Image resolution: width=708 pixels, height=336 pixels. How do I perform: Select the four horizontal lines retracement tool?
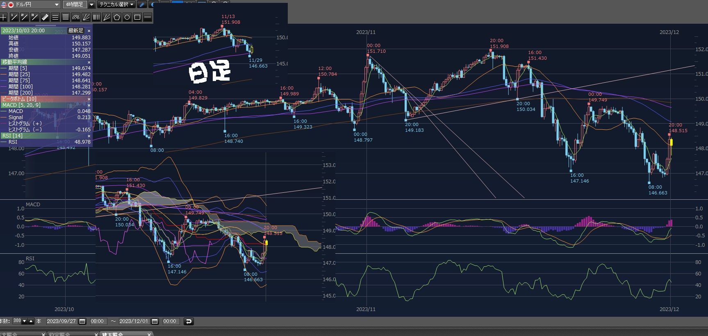[x=65, y=17]
